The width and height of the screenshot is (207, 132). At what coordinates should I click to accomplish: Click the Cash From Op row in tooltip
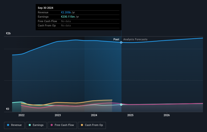coord(79,26)
